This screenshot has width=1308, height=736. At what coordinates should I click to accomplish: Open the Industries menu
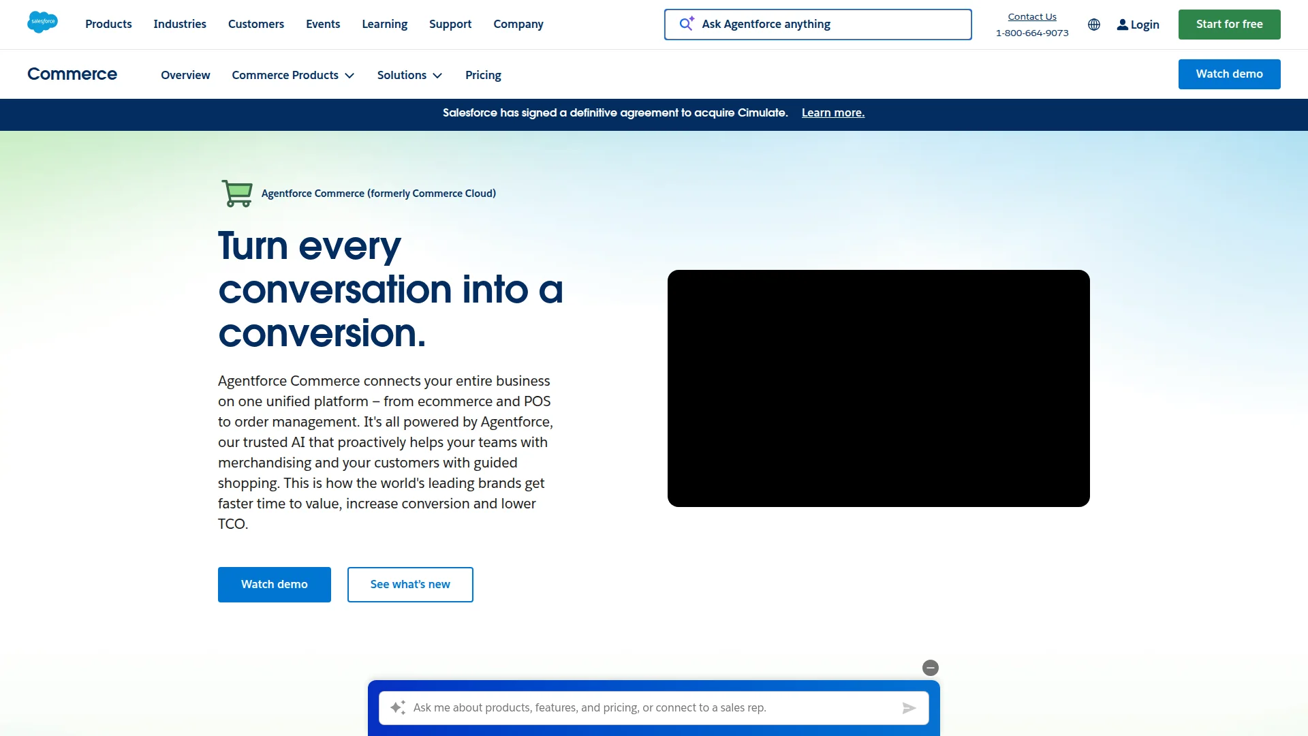point(180,24)
